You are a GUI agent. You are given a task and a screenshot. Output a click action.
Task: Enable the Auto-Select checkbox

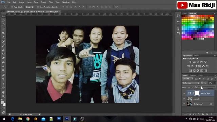tap(12, 7)
